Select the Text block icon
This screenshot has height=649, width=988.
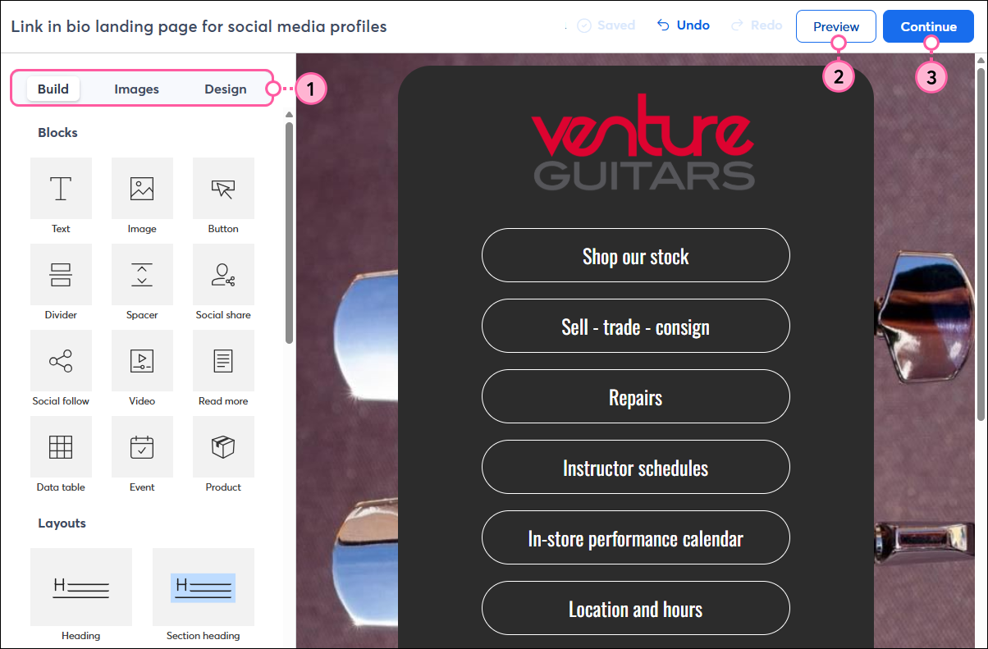click(x=61, y=188)
